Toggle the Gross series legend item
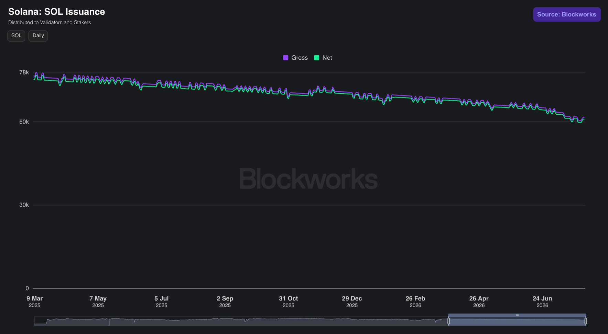608x334 pixels. tap(295, 58)
